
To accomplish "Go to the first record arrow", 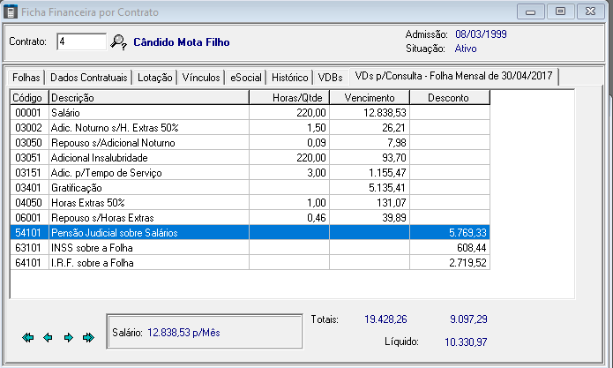I will pyautogui.click(x=27, y=337).
